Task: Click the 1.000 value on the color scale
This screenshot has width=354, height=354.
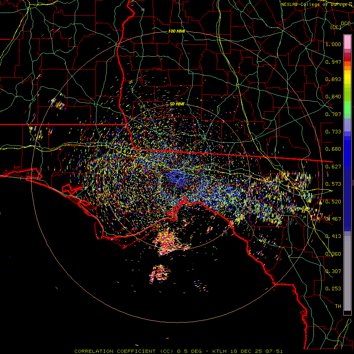Action: click(x=333, y=44)
